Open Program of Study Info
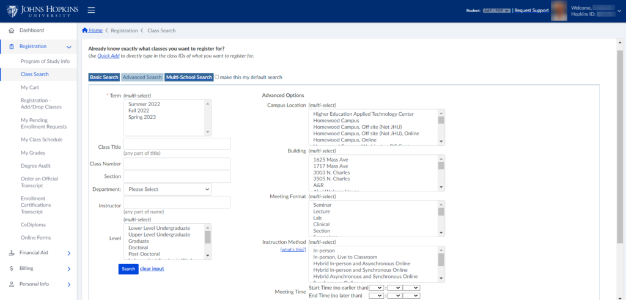Screen dimensions: 626x300 [45, 62]
